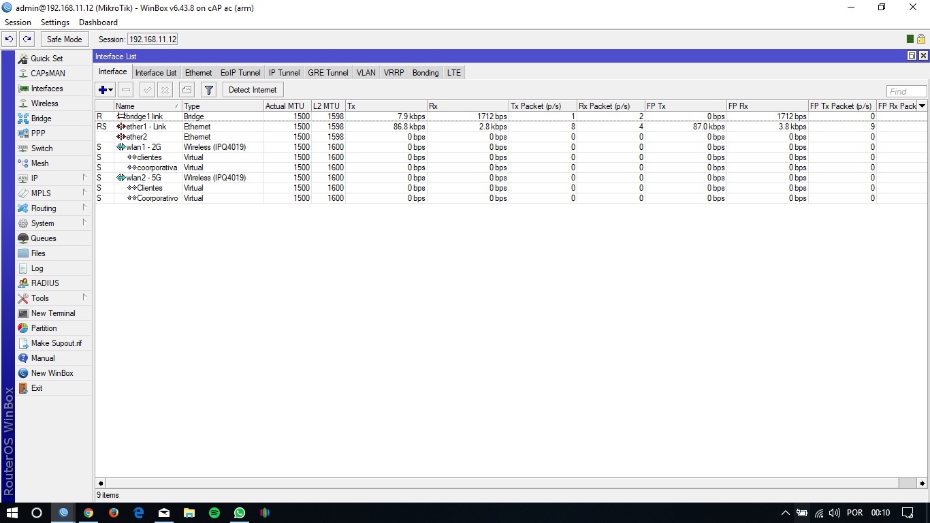The image size is (930, 523).
Task: Sort by the Type column header
Action: point(223,106)
